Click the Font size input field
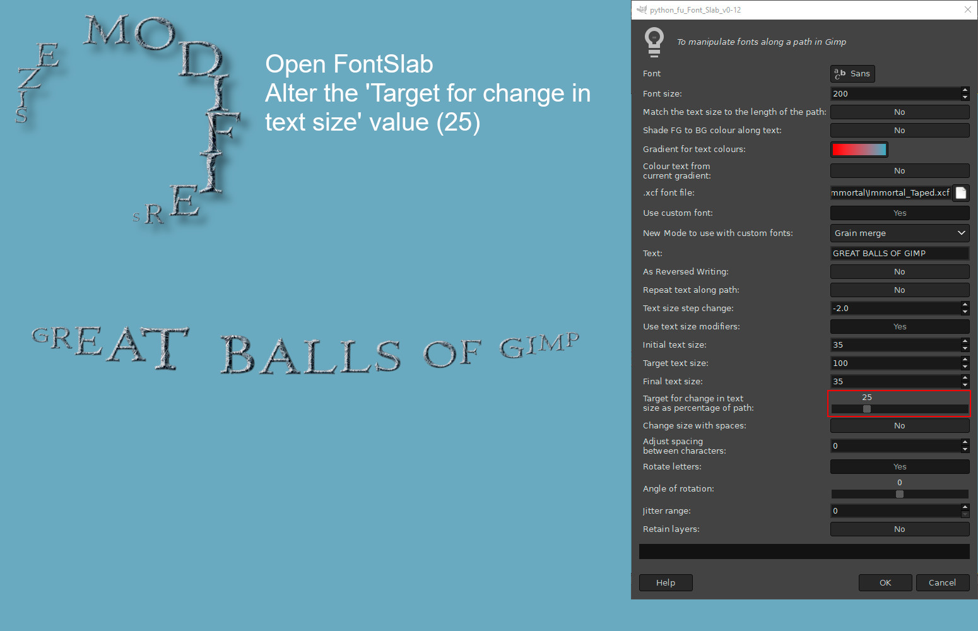Viewport: 978px width, 631px height. point(895,94)
